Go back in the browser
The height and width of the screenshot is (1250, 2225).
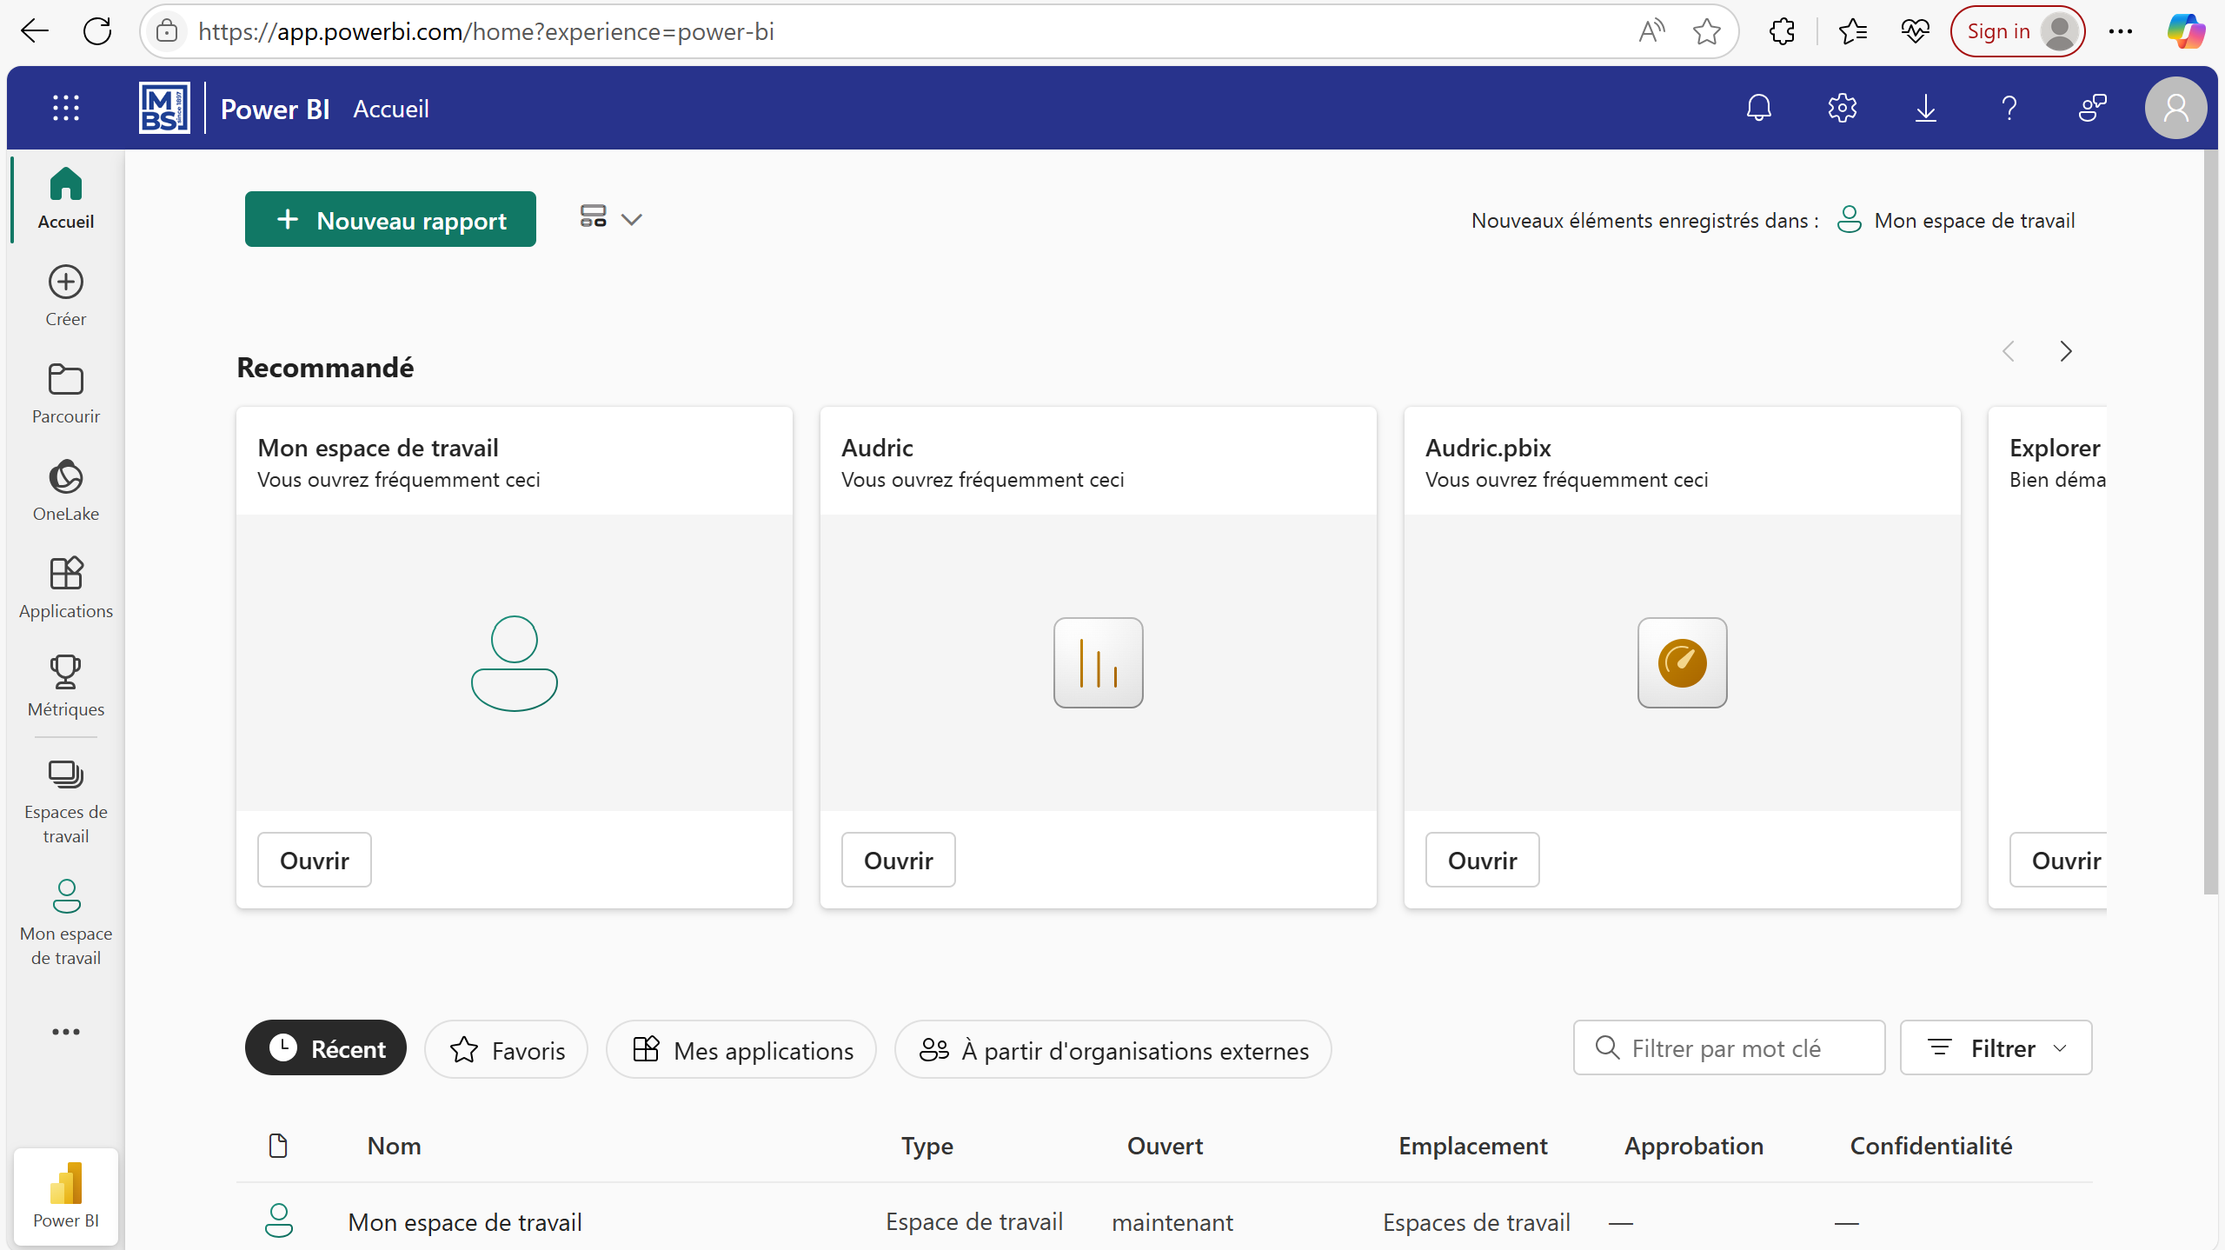click(x=35, y=31)
